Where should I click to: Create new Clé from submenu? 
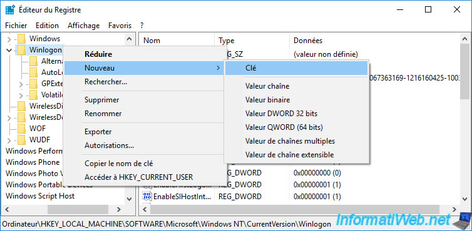pyautogui.click(x=297, y=68)
